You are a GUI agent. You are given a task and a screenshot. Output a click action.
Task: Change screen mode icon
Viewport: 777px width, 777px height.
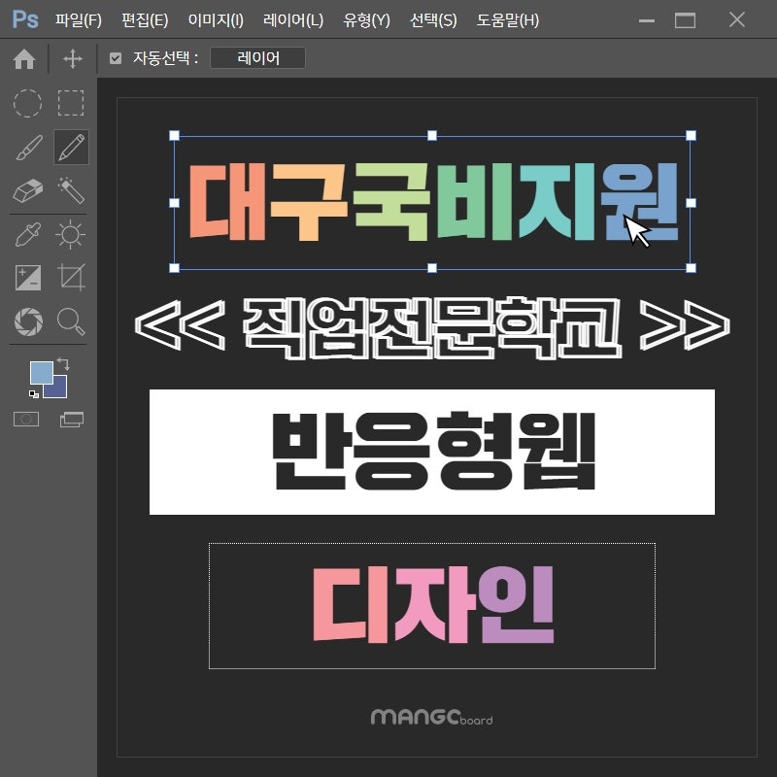click(x=72, y=420)
